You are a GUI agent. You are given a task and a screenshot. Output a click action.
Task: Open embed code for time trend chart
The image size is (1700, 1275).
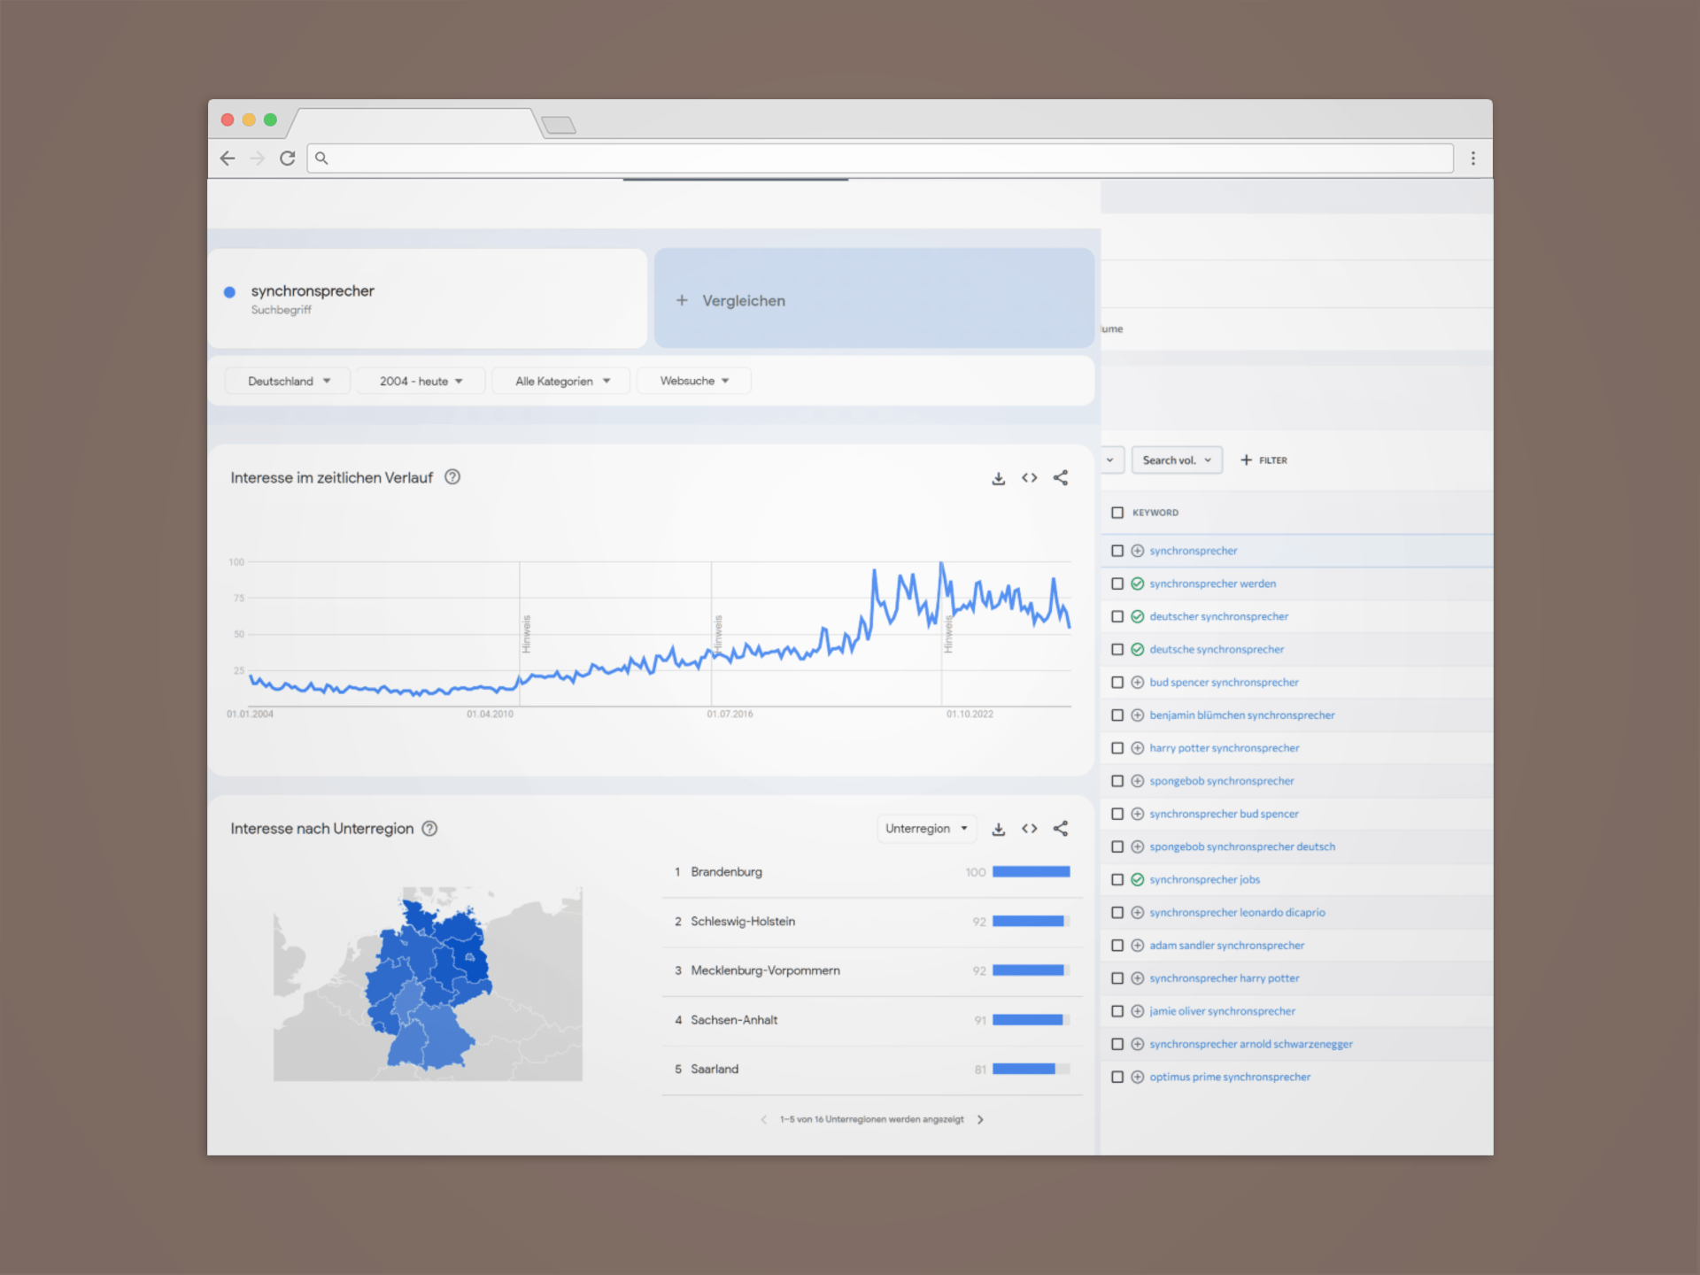click(1029, 478)
